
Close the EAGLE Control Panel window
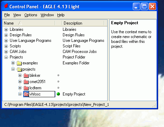coord(153,7)
